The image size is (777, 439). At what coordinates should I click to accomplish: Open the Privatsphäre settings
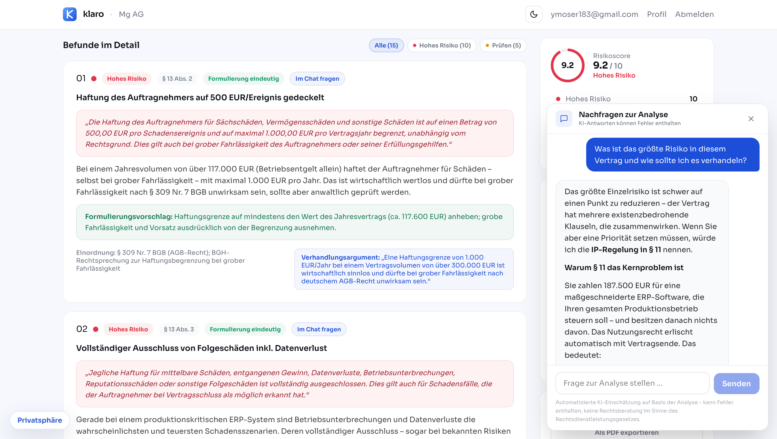[x=40, y=420]
